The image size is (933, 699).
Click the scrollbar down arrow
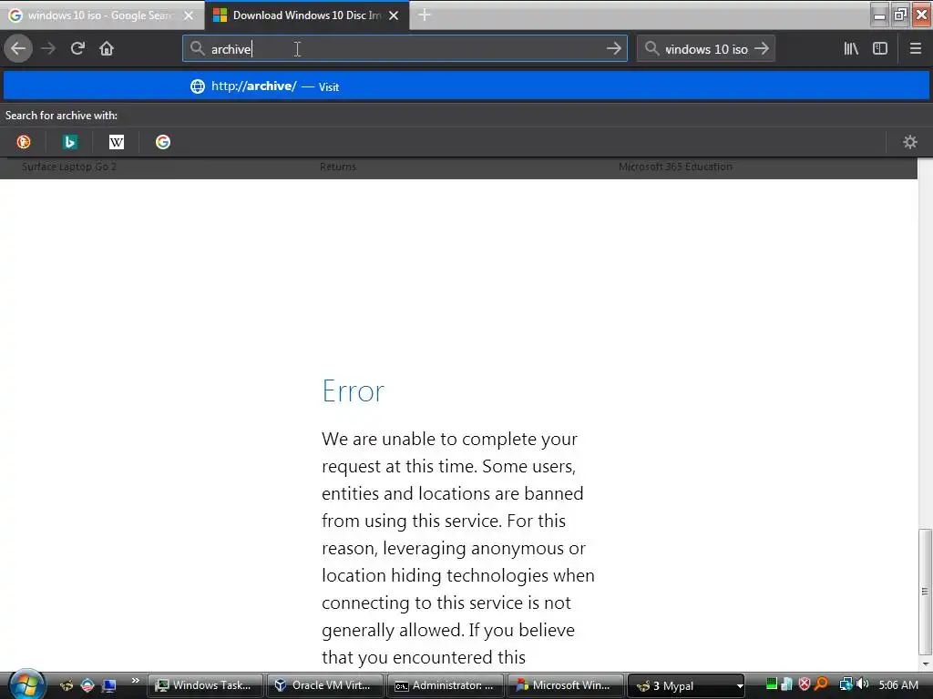click(925, 664)
